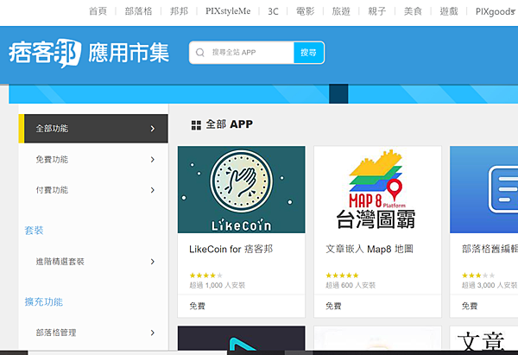This screenshot has width=518, height=355.
Task: Expand chevron next to 部落格管理
Action: pyautogui.click(x=153, y=333)
